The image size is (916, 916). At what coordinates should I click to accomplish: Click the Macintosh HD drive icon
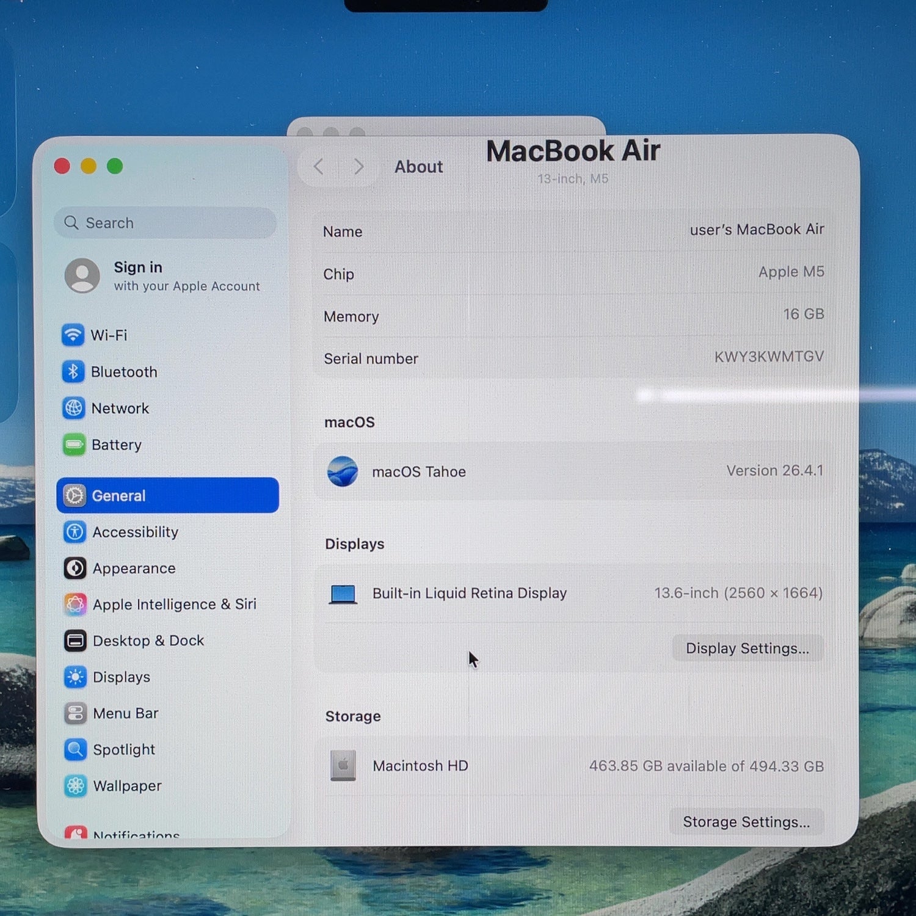pyautogui.click(x=343, y=766)
